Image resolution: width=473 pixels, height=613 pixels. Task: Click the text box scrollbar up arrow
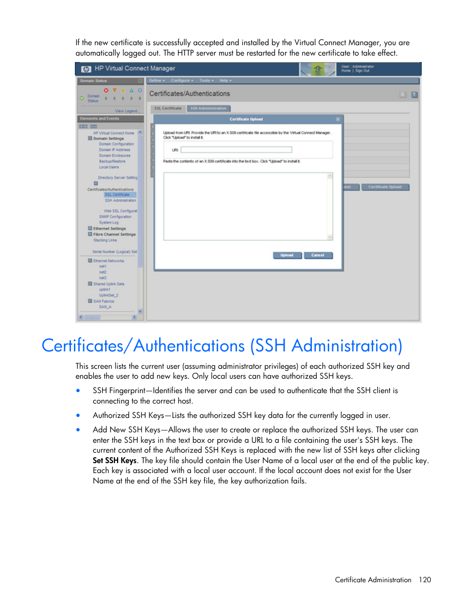[330, 176]
